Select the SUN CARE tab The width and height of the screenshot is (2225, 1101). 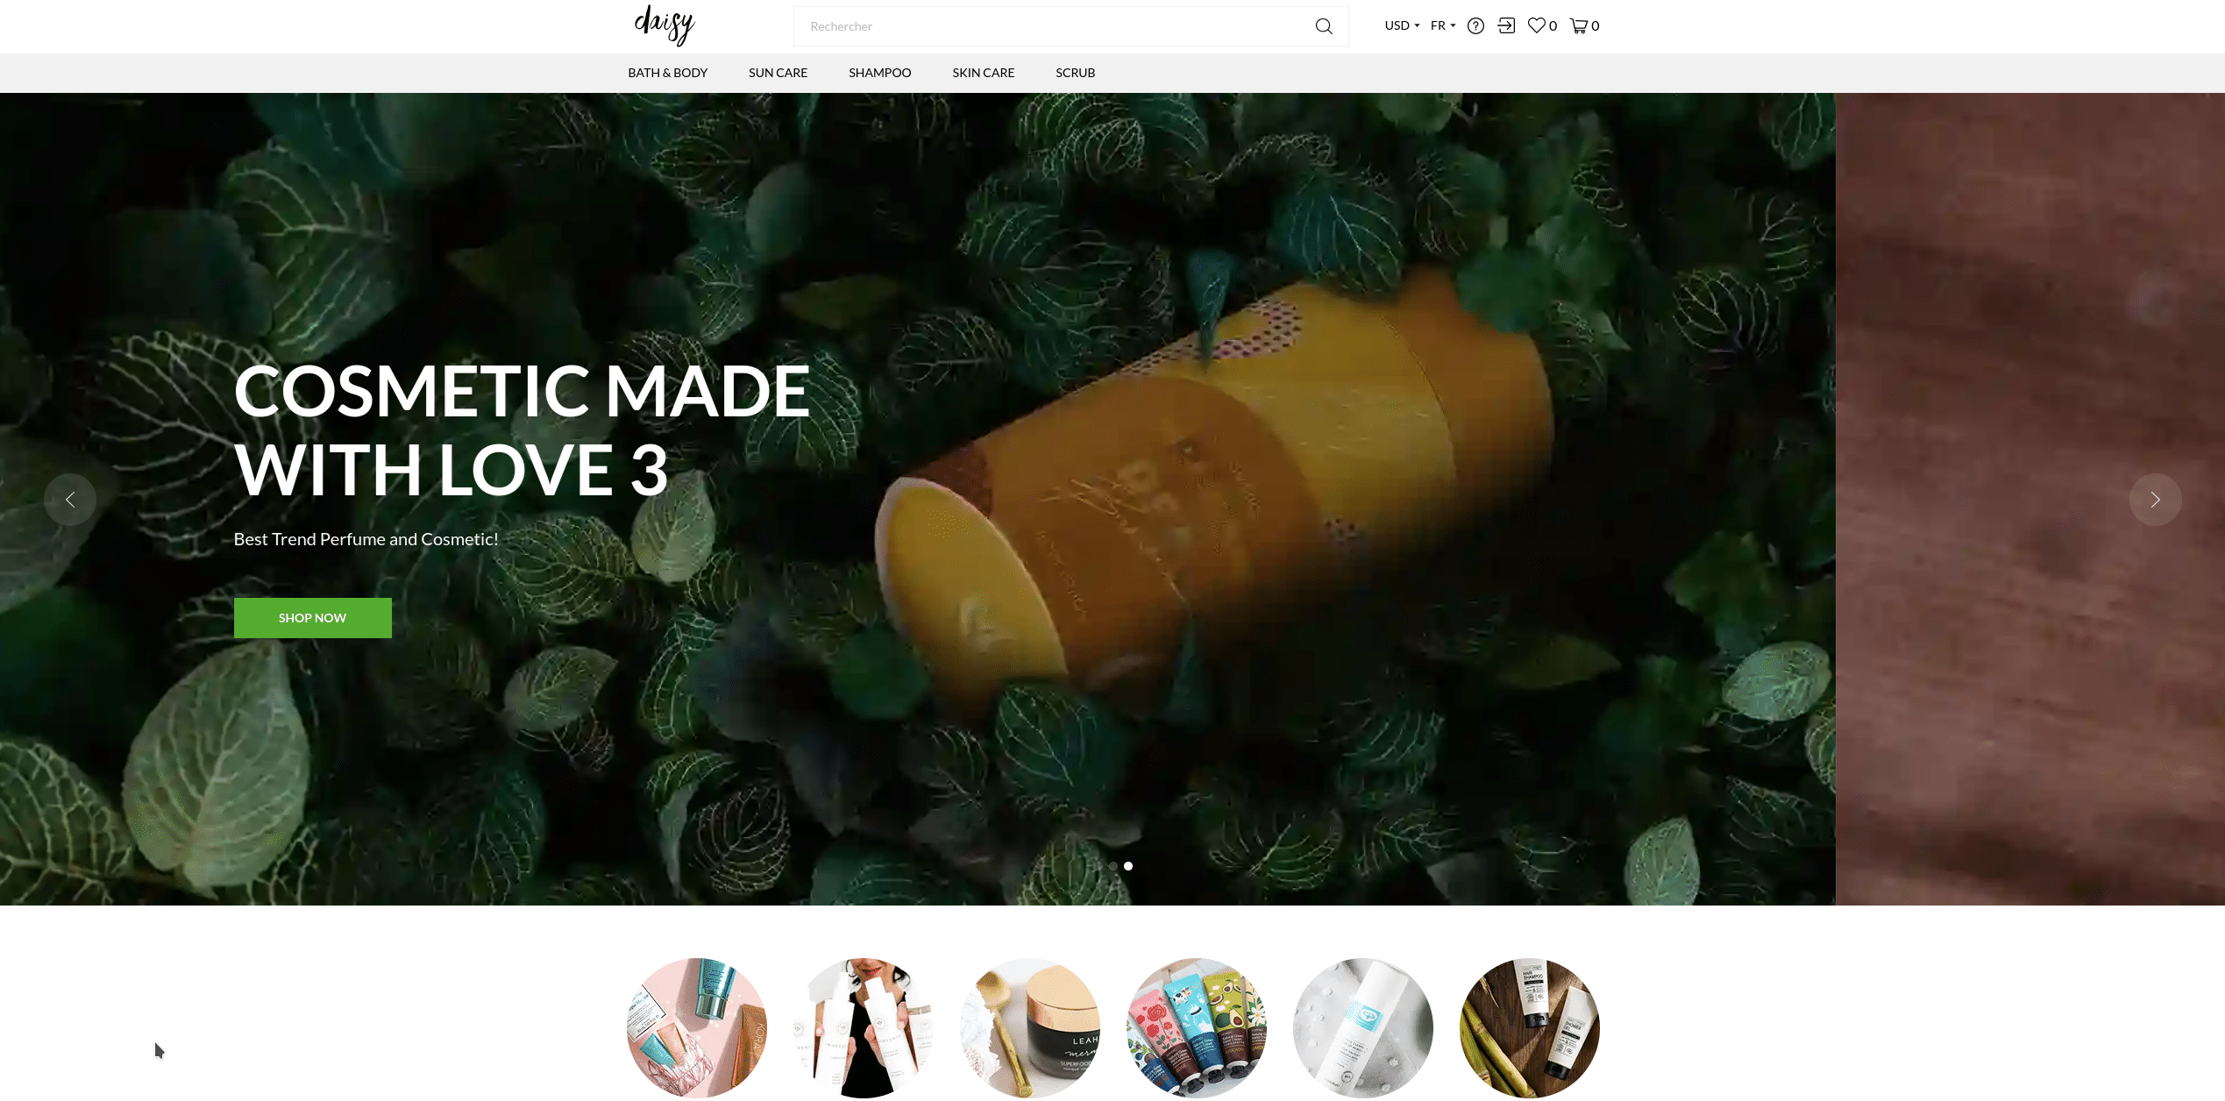778,73
